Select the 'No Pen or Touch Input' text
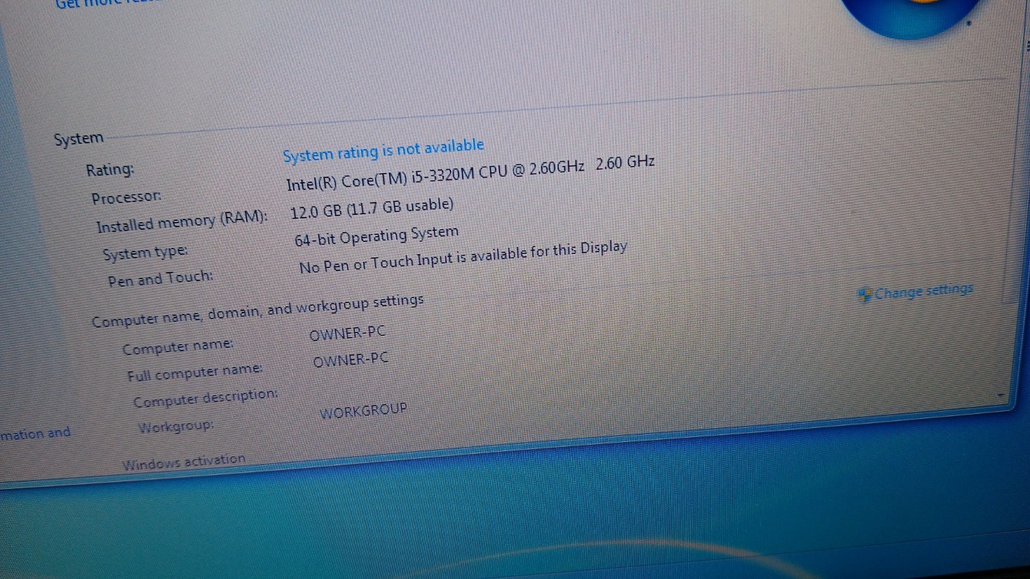 coord(376,262)
